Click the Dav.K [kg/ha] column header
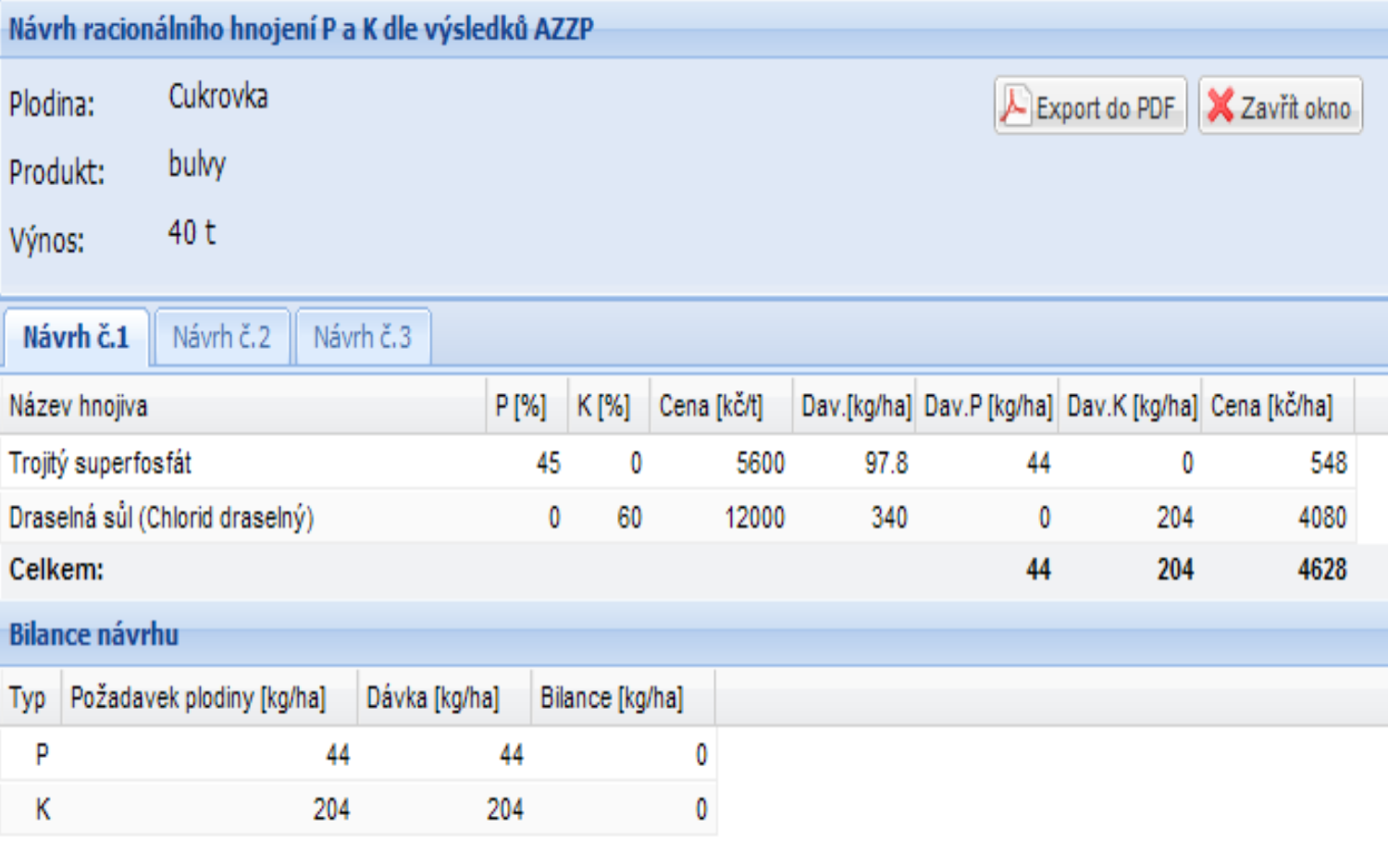Screen dimensions: 1388x841 [x=1130, y=405]
